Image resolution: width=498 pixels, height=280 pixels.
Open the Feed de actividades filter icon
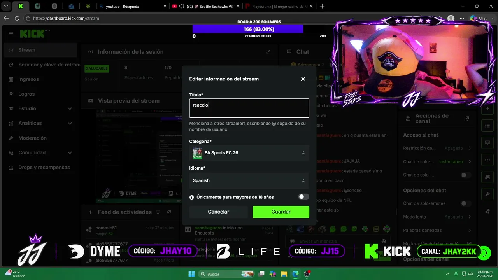point(158,212)
